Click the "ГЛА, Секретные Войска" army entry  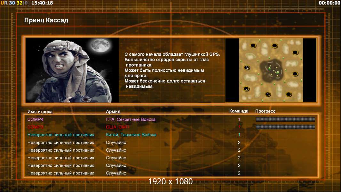131,119
